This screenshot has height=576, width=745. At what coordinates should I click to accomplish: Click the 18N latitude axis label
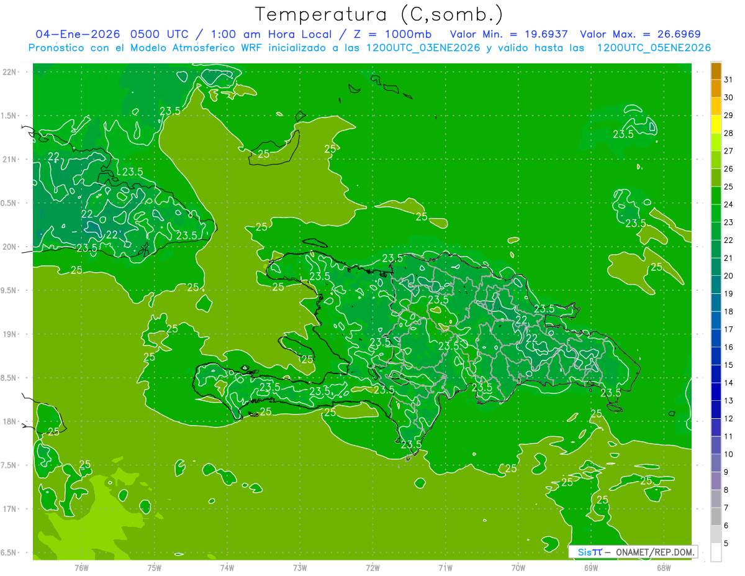point(11,421)
